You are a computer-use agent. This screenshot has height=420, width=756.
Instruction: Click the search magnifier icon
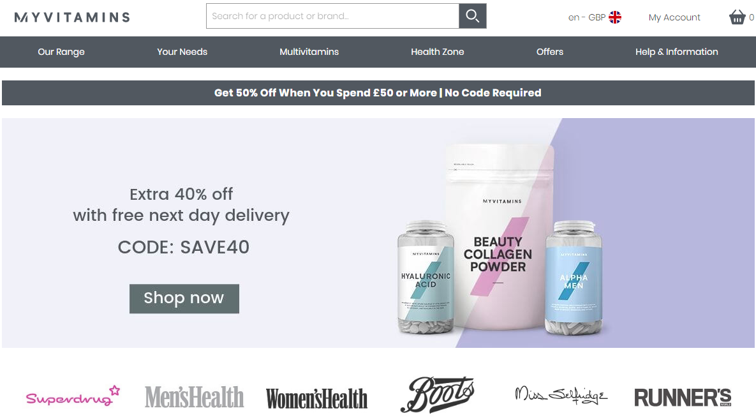click(472, 16)
